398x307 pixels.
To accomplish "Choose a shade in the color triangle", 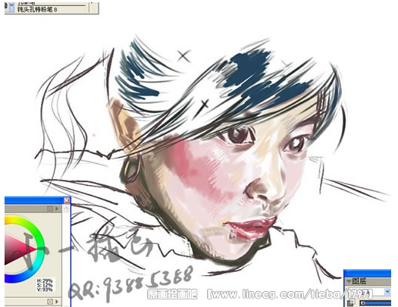I will [17, 249].
